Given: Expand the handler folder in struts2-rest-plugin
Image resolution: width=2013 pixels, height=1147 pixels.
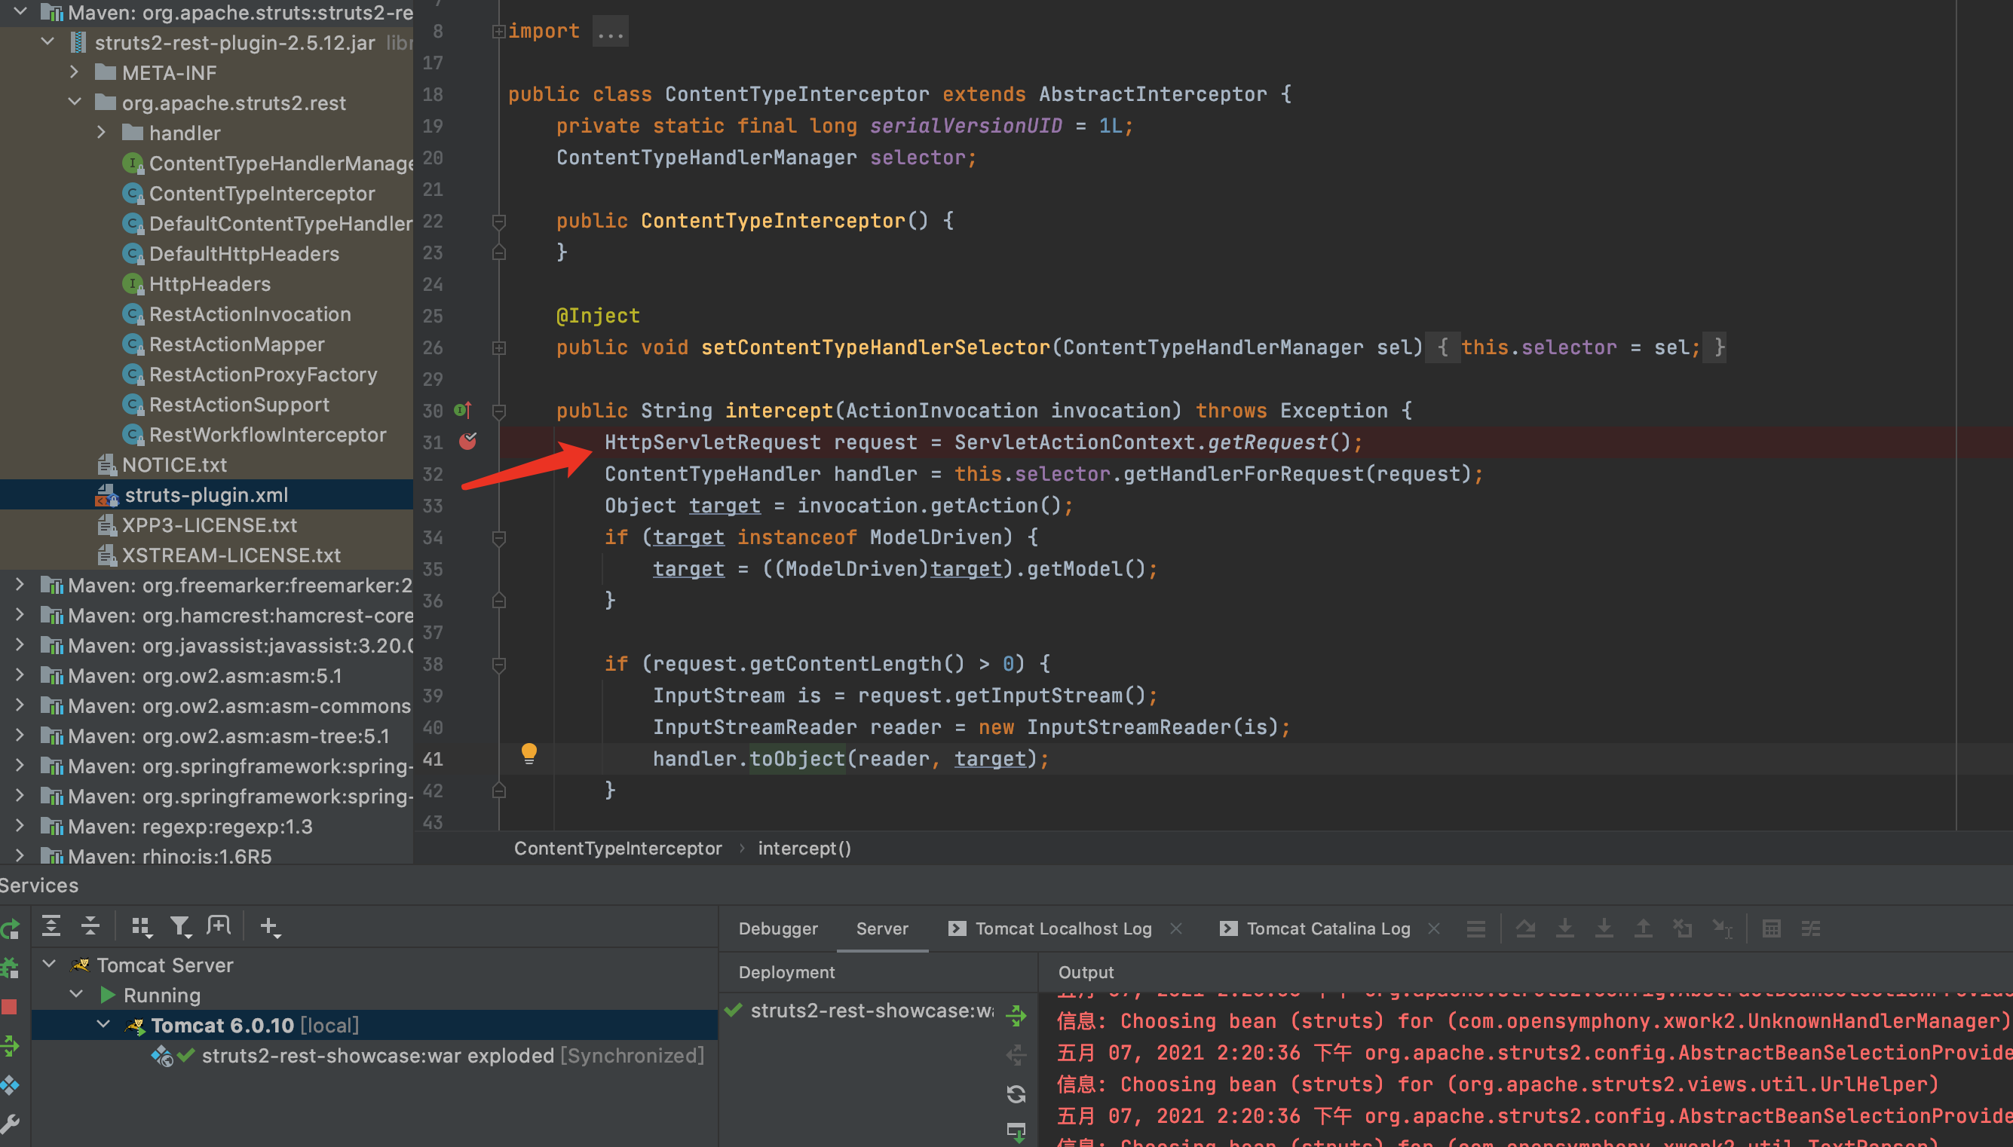Looking at the screenshot, I should click(x=101, y=134).
